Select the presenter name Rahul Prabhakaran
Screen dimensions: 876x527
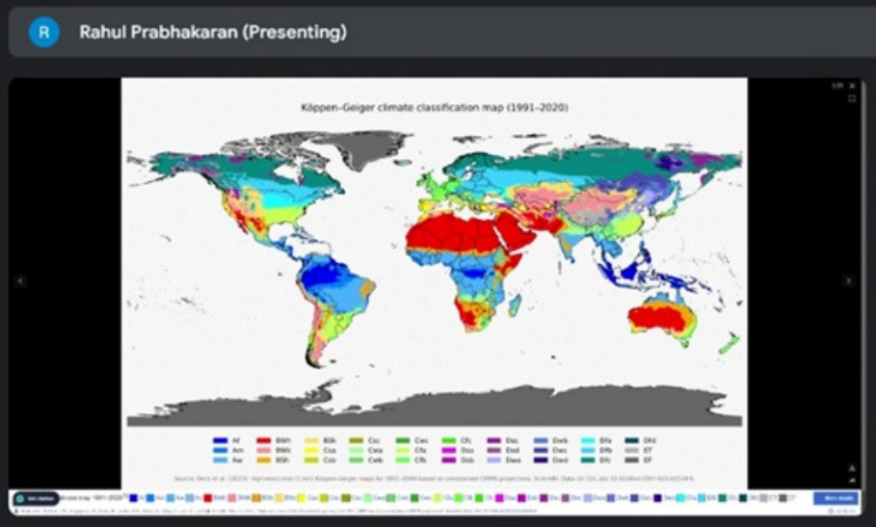click(212, 33)
